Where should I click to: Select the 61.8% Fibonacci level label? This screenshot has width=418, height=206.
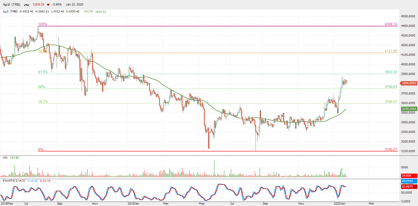coord(43,72)
